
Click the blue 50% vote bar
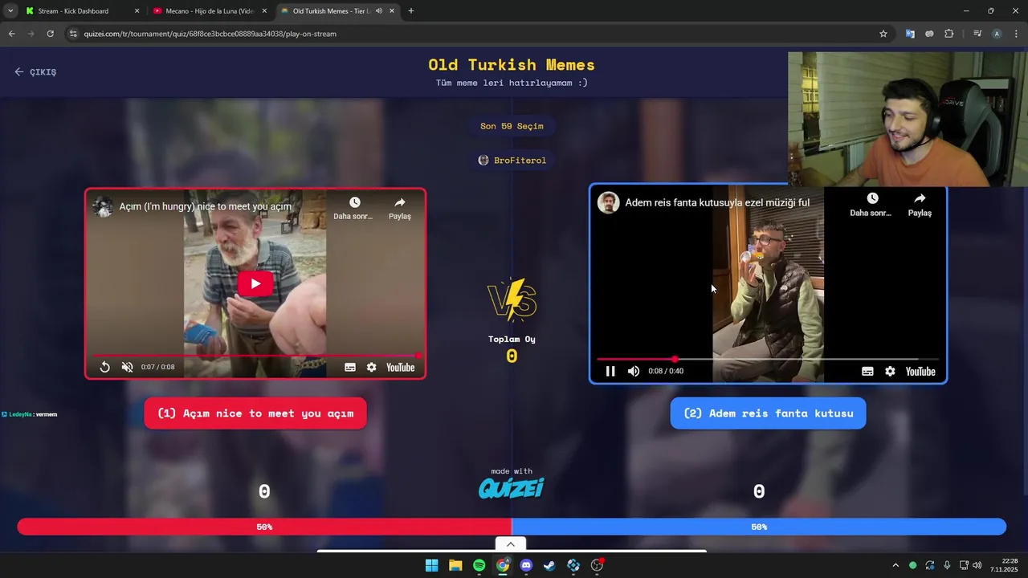tap(759, 527)
